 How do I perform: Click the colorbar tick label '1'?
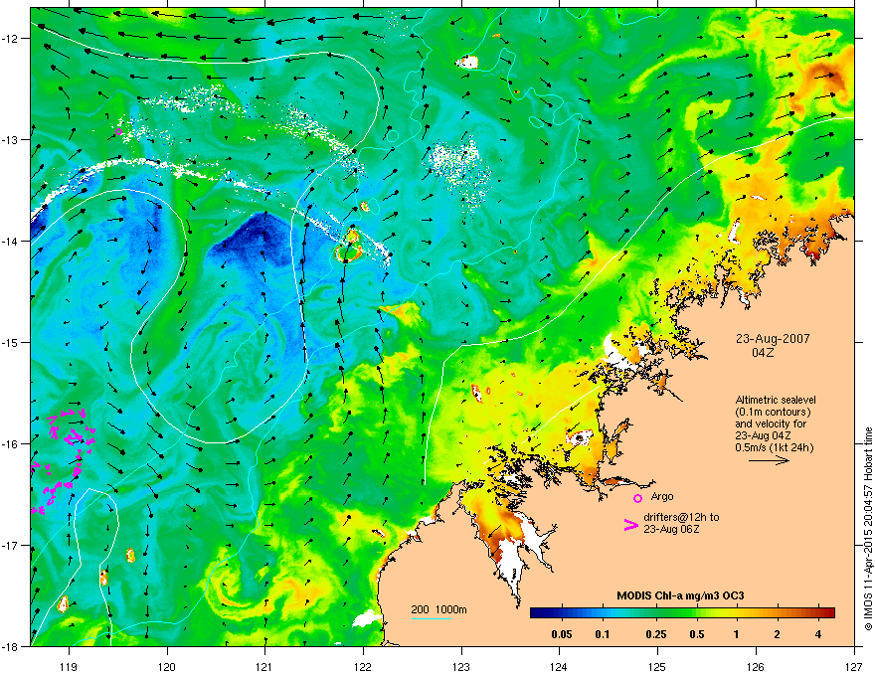pyautogui.click(x=737, y=634)
